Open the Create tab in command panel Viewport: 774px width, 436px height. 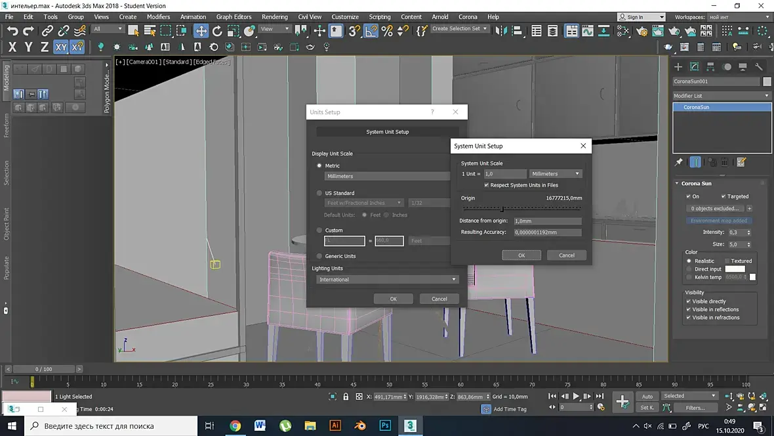(678, 67)
